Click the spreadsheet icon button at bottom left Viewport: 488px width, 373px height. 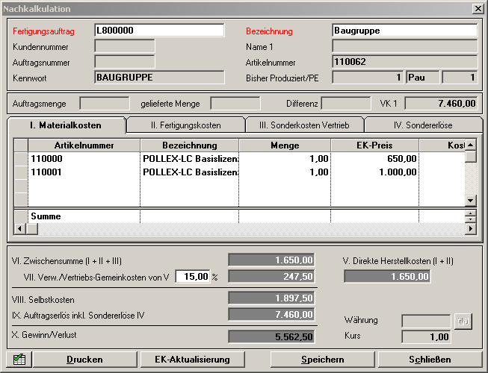coord(20,360)
